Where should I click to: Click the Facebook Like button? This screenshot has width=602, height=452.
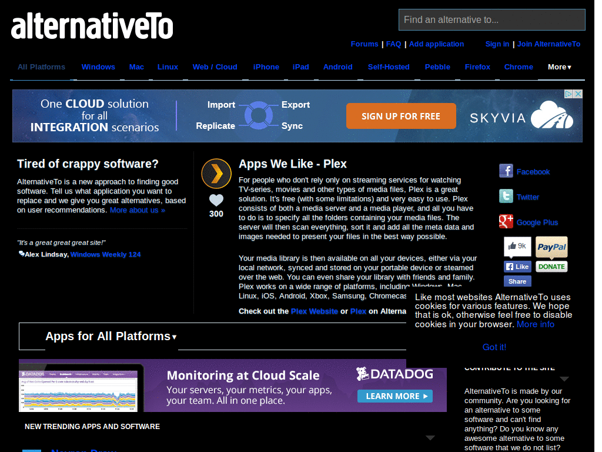pyautogui.click(x=517, y=267)
